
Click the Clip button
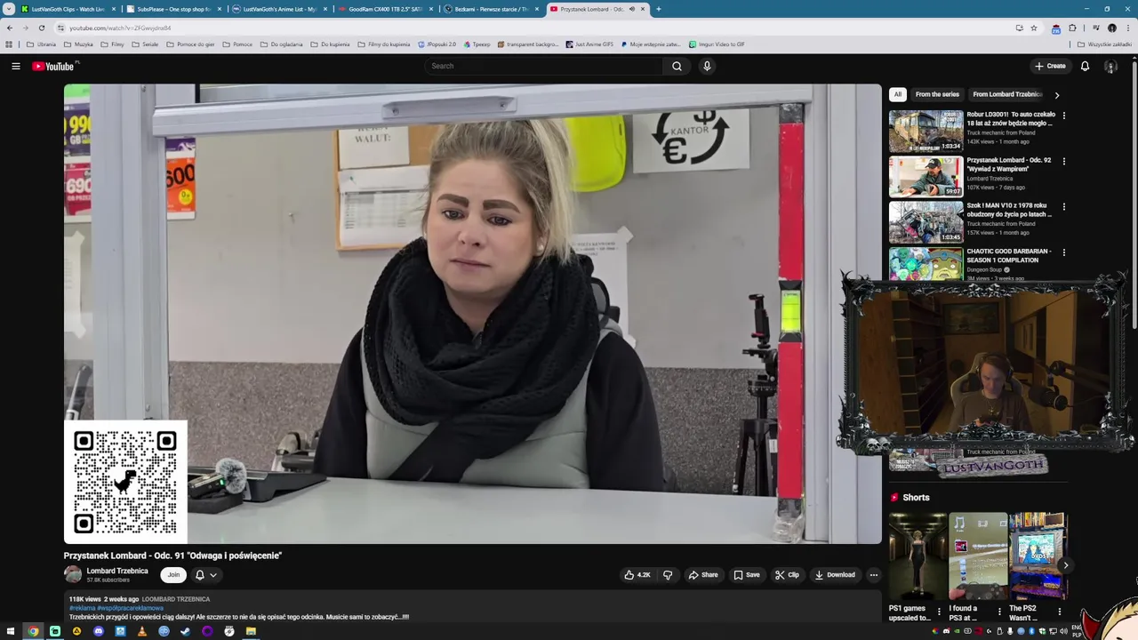point(787,575)
